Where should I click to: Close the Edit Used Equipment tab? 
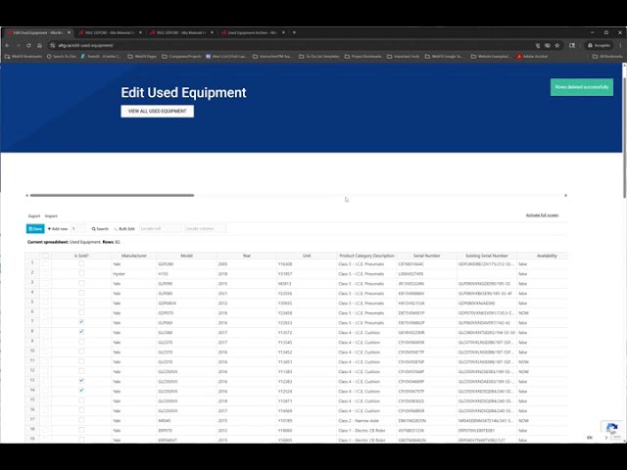point(69,32)
